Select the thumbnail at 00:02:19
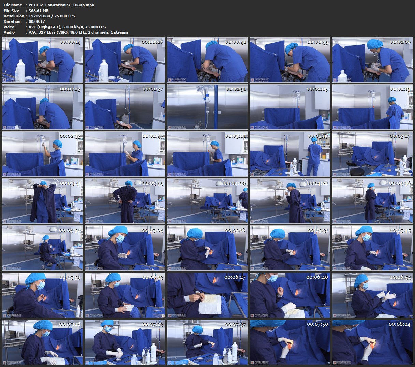The image size is (415, 367). tap(372, 107)
